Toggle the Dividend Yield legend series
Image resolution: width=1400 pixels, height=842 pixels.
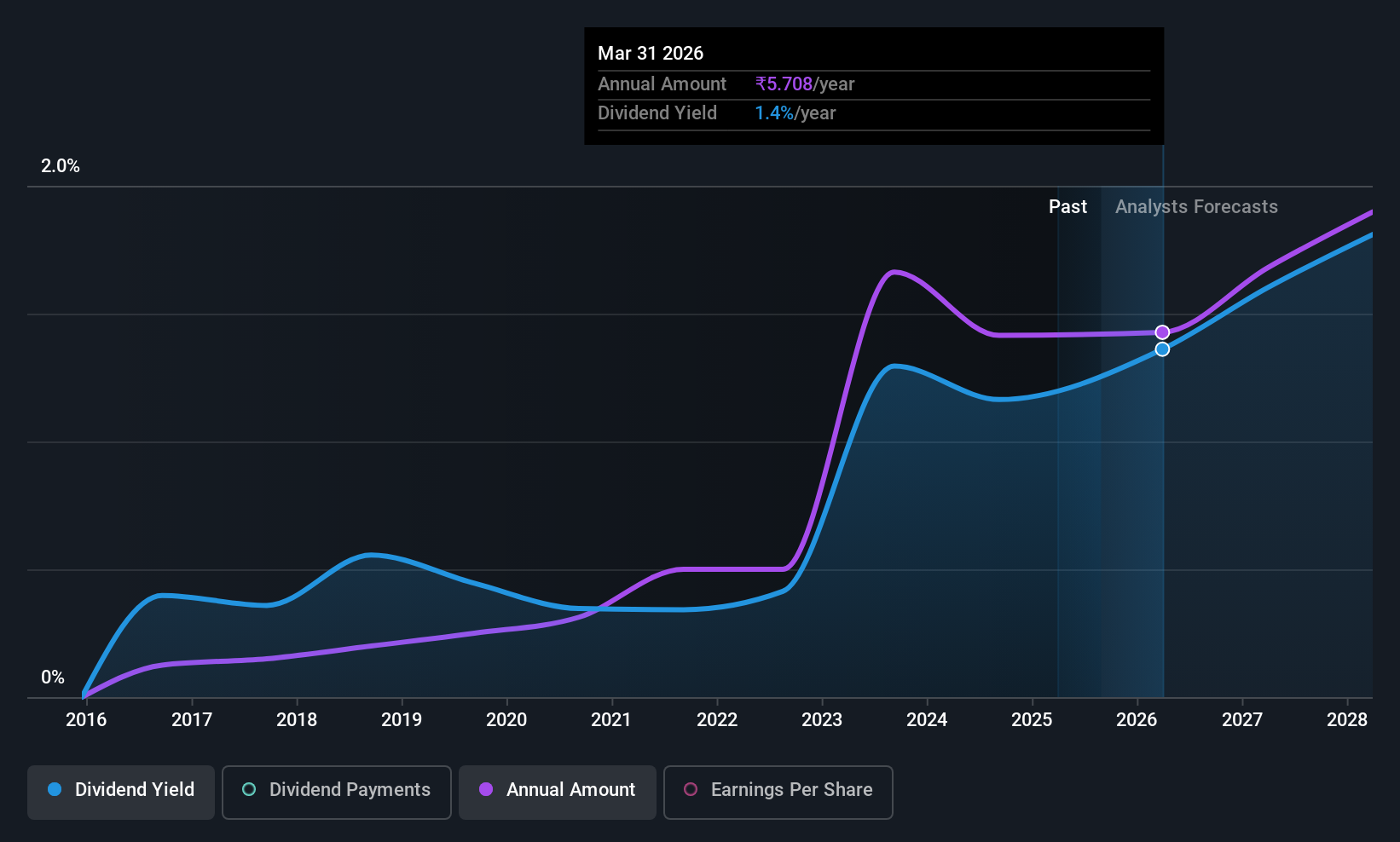click(121, 793)
